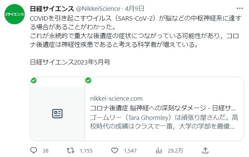Click the 1,155 retweet count
The image size is (249, 157).
86,151
